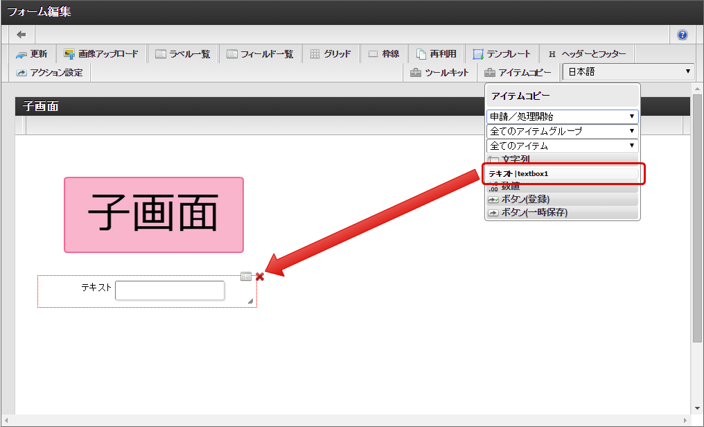
Task: Expand the 日本語 language dropdown
Action: [628, 72]
